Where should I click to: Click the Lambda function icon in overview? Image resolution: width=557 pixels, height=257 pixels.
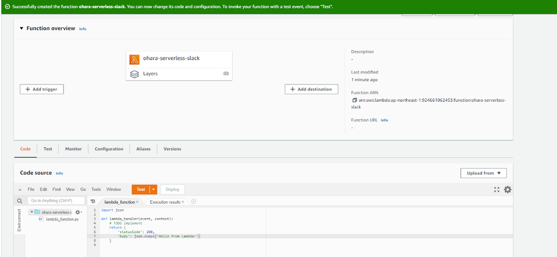[134, 59]
